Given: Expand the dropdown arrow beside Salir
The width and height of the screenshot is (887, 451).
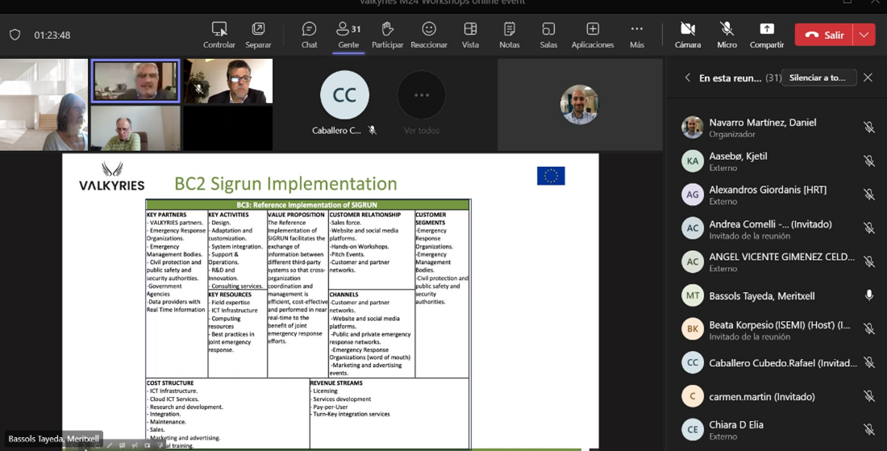Looking at the screenshot, I should [864, 35].
